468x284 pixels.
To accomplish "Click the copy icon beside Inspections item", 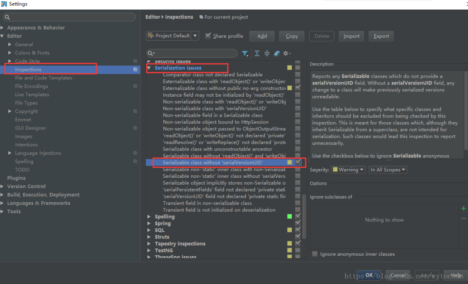I will click(x=135, y=69).
